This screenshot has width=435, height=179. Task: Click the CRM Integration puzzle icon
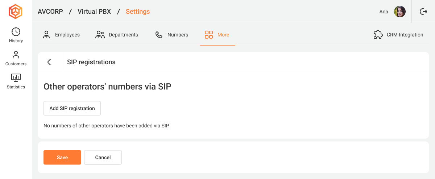[x=378, y=35]
